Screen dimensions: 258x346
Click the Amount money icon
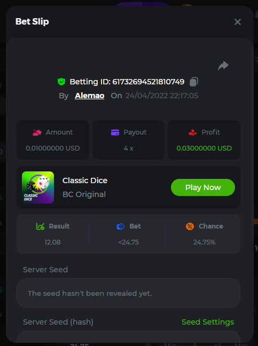tap(37, 132)
